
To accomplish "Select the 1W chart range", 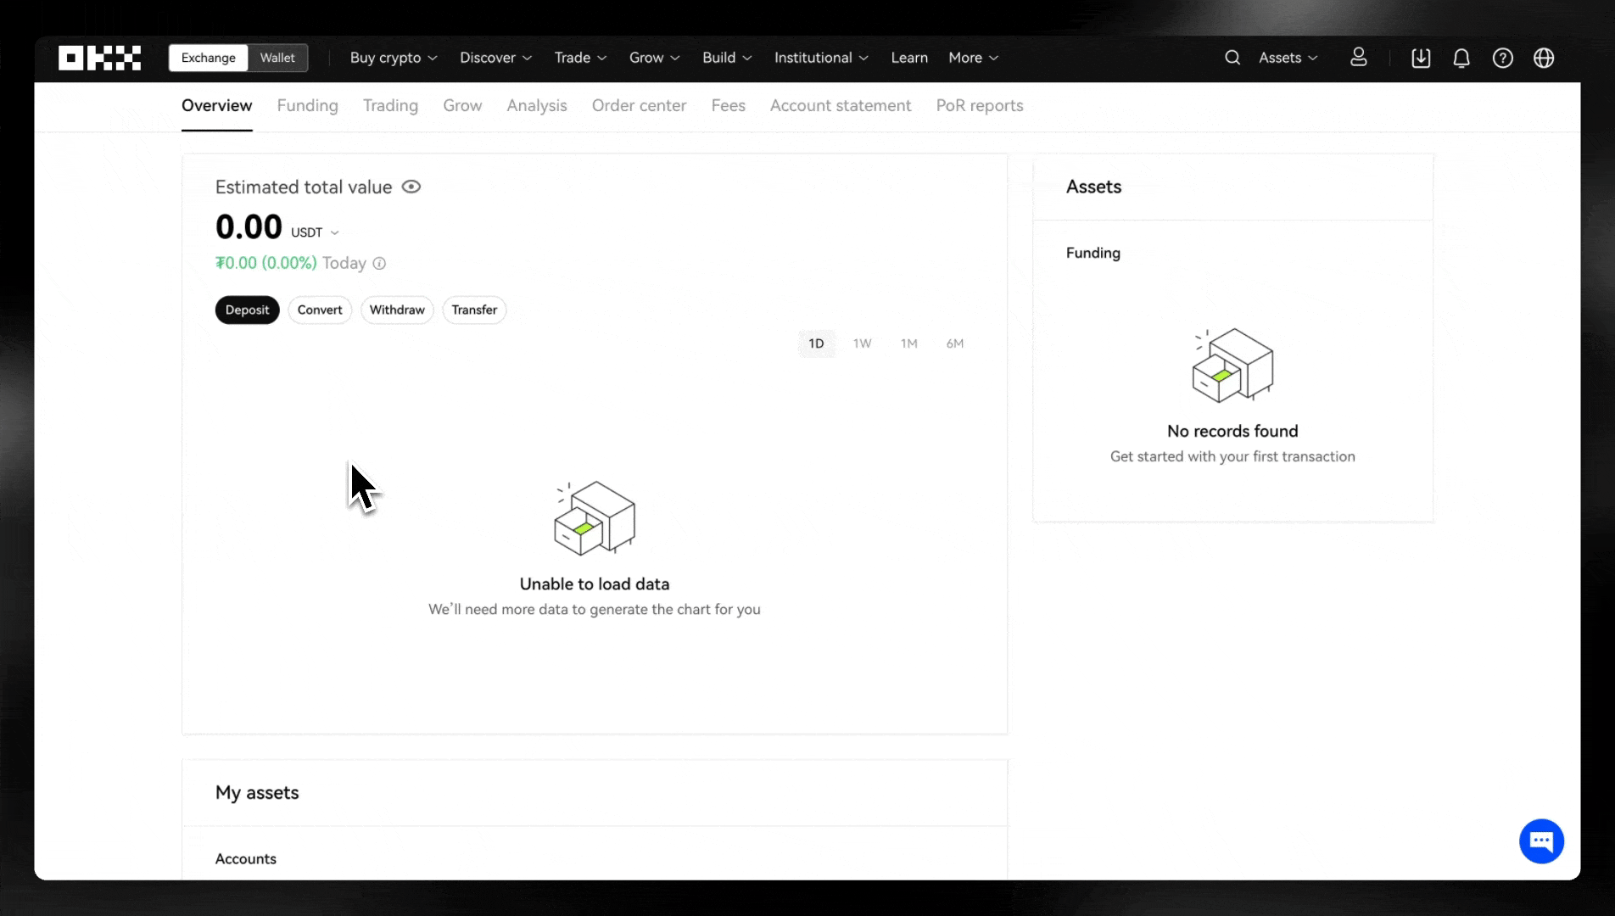I will [x=862, y=343].
